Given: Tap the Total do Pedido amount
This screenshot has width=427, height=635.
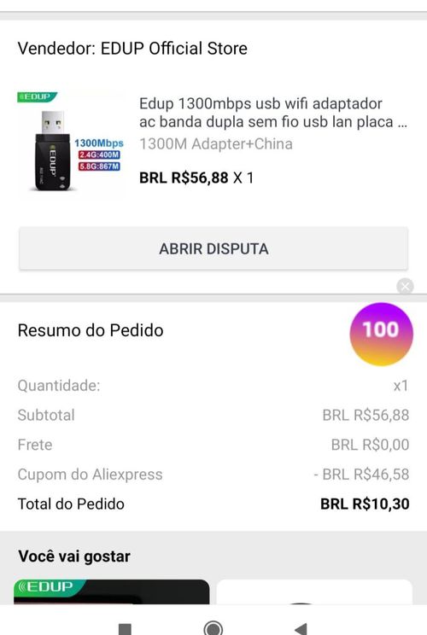Looking at the screenshot, I should (365, 504).
